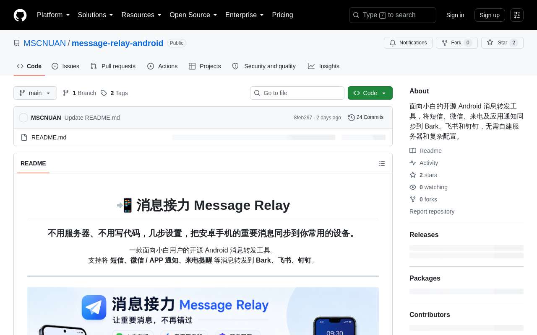Open the Packages heading link
537x335 pixels.
(425, 278)
